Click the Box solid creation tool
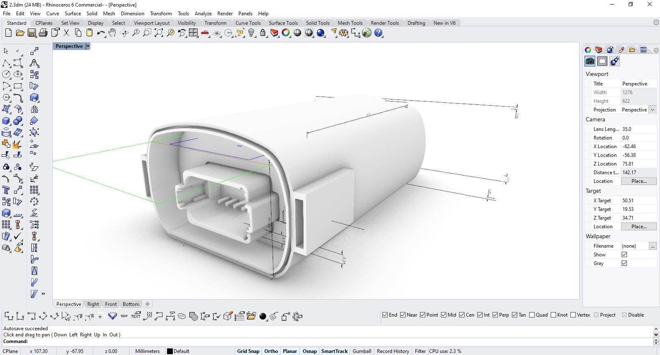Viewport: 660px width, 355px height. (6, 121)
